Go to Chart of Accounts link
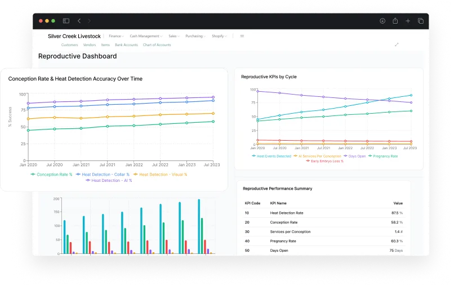454x286 pixels. (157, 44)
